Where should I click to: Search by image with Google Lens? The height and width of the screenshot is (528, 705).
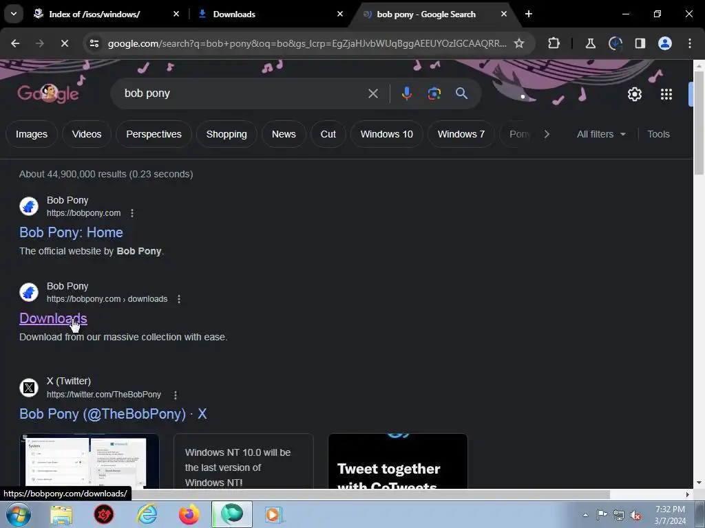pos(434,93)
